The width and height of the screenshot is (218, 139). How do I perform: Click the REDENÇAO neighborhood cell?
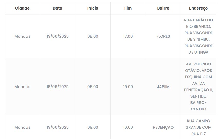(x=163, y=127)
